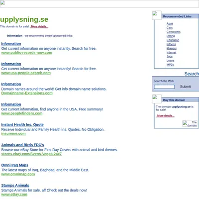Visit stores.ebay.com/Svens-Vegas-24x7 link
Viewport: 199px width, 199px height.
(31, 154)
